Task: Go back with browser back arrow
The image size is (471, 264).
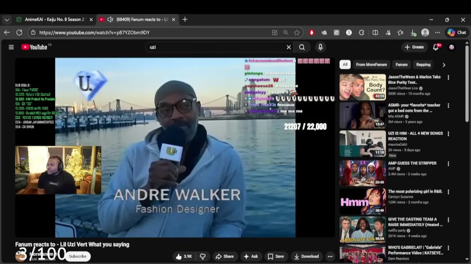Action: pyautogui.click(x=7, y=33)
